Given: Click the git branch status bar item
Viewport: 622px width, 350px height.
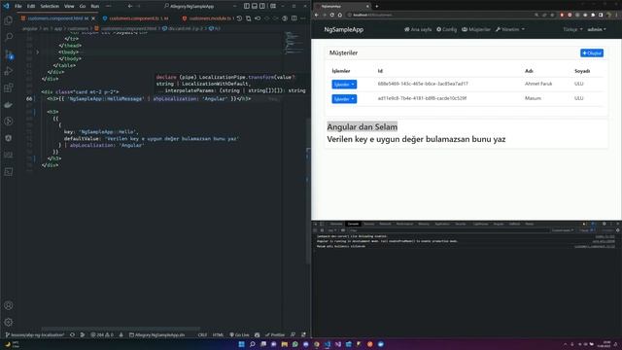Looking at the screenshot, I should (35, 334).
